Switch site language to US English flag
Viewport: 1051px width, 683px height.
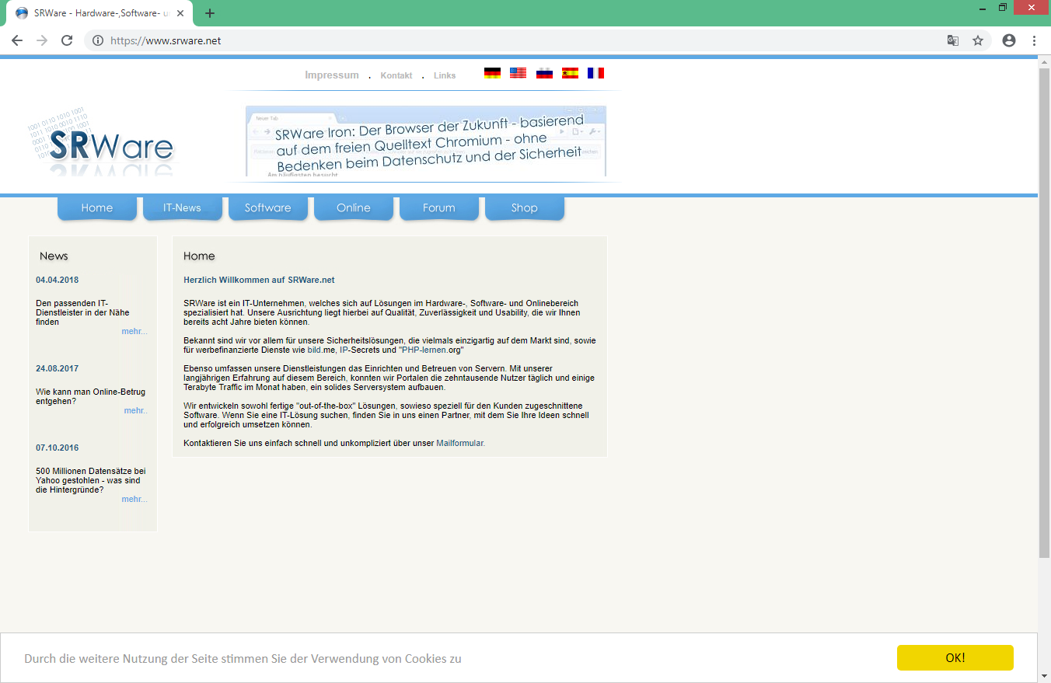[x=518, y=73]
